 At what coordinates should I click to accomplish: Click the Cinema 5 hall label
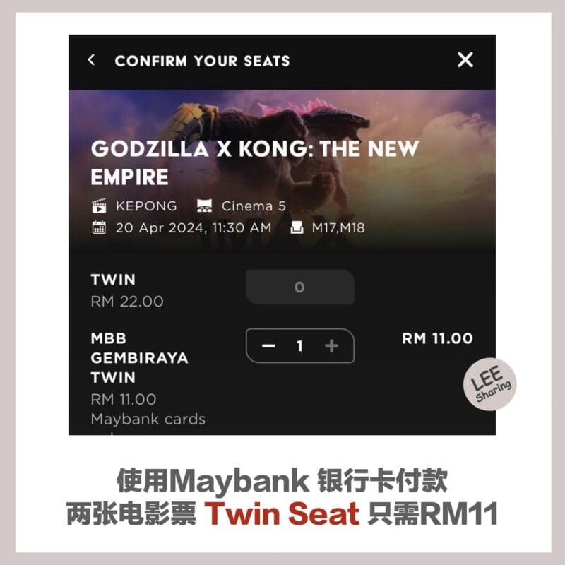(x=254, y=206)
